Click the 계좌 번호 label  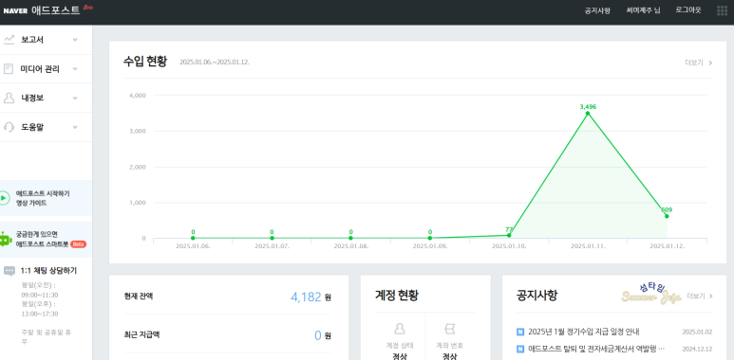point(450,346)
